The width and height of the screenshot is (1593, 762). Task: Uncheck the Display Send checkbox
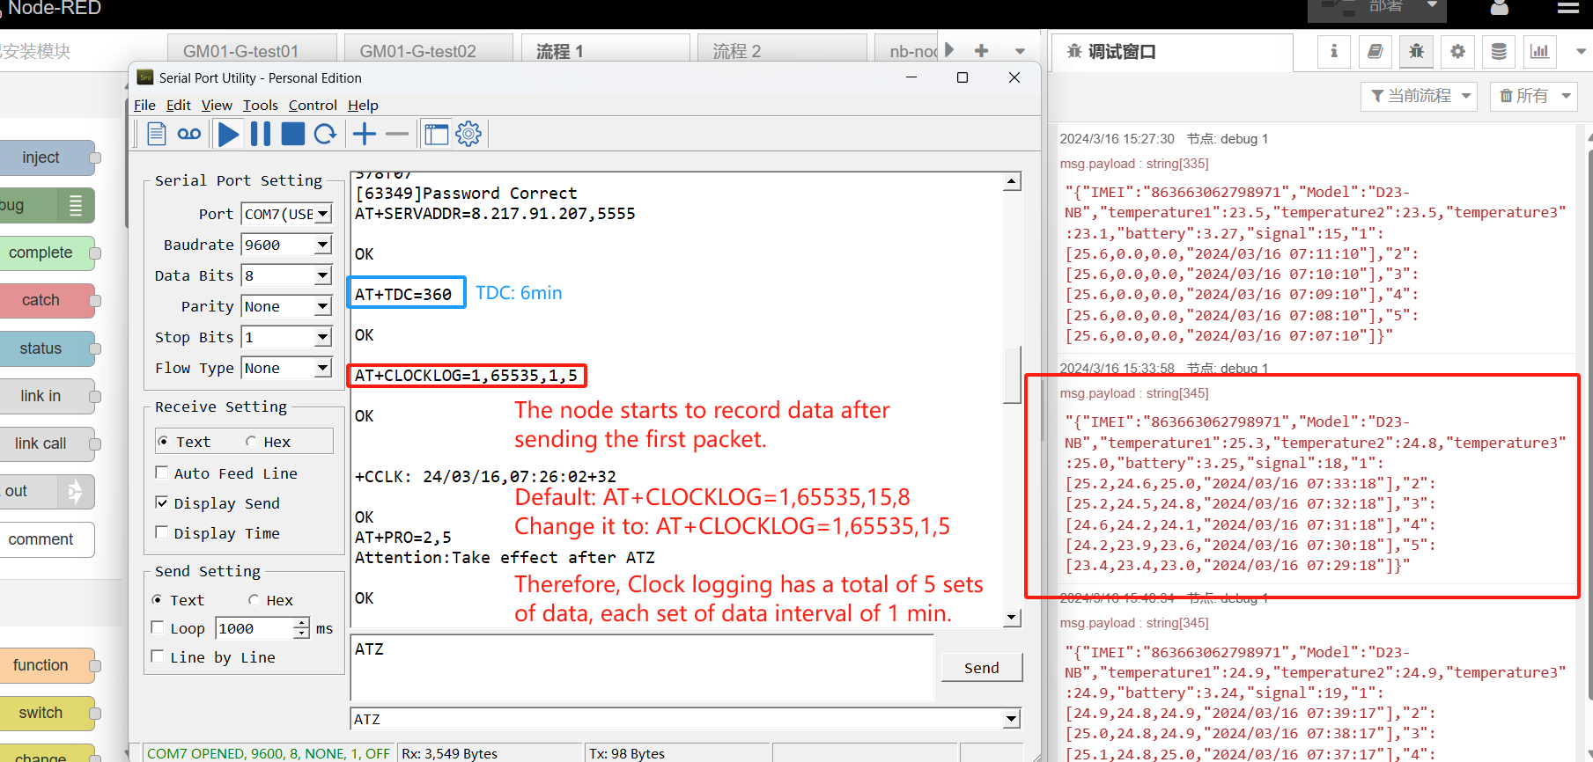tap(161, 502)
